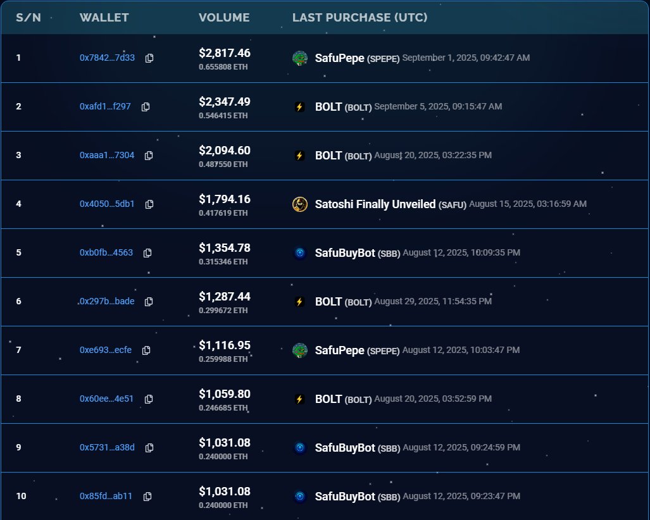Click the Satoshi Finally Unveiled coin logo

(299, 204)
